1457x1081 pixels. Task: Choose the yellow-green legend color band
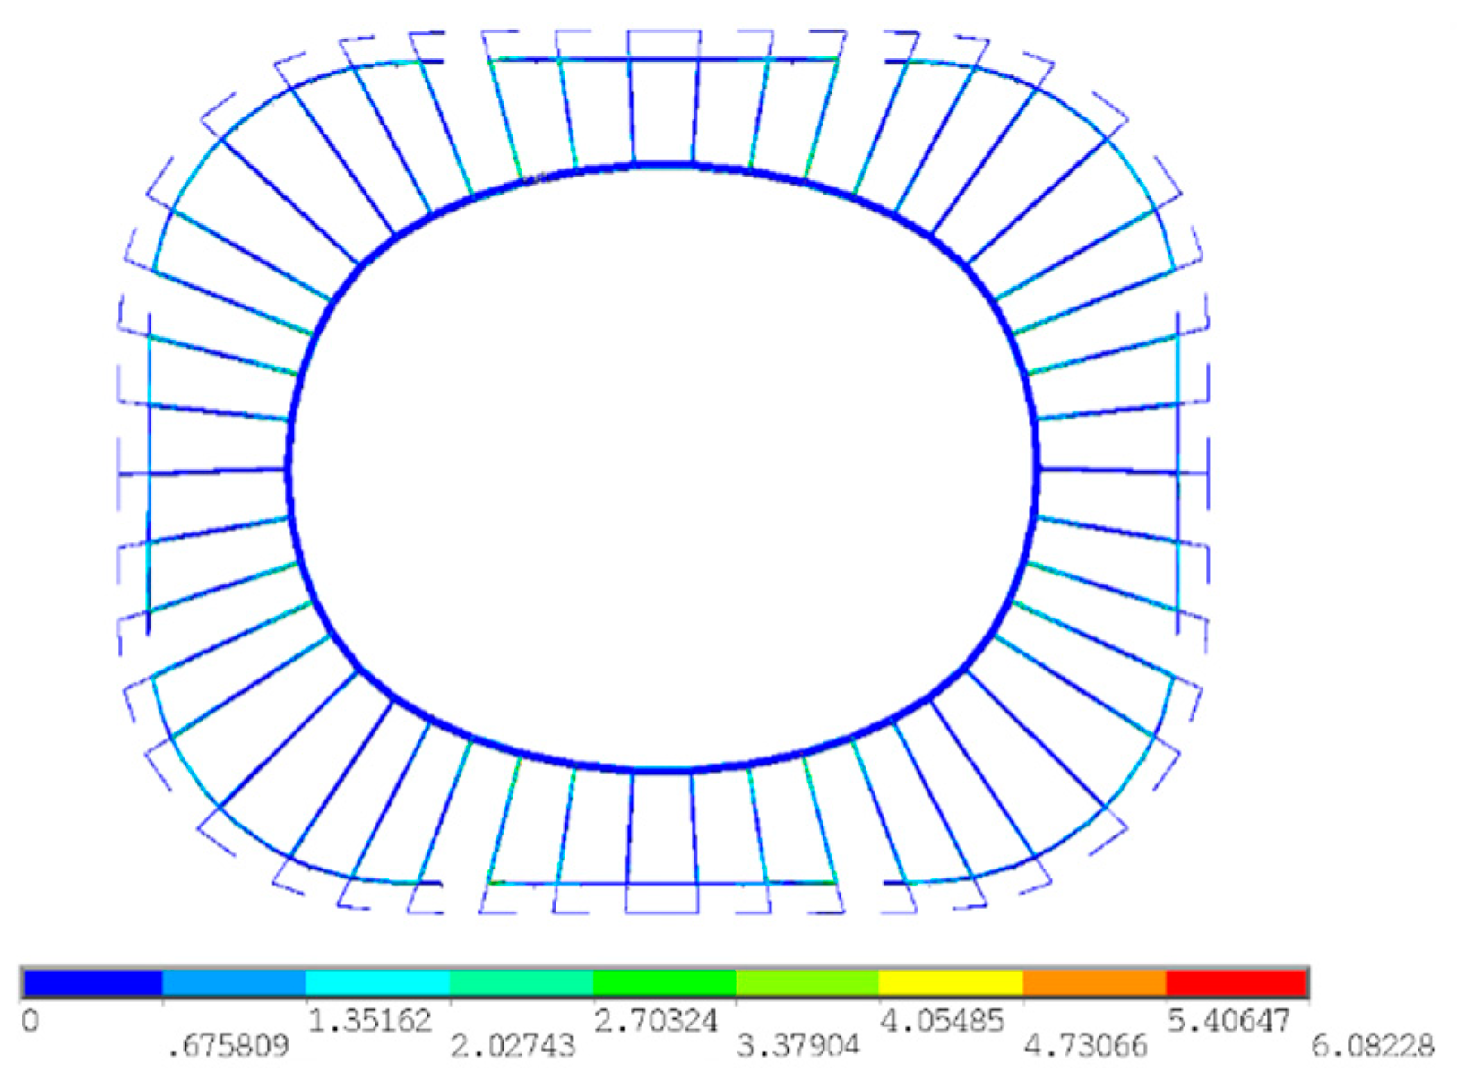point(807,983)
